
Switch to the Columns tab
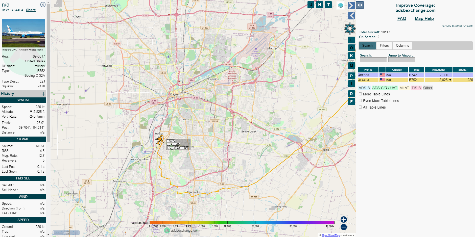coord(402,46)
